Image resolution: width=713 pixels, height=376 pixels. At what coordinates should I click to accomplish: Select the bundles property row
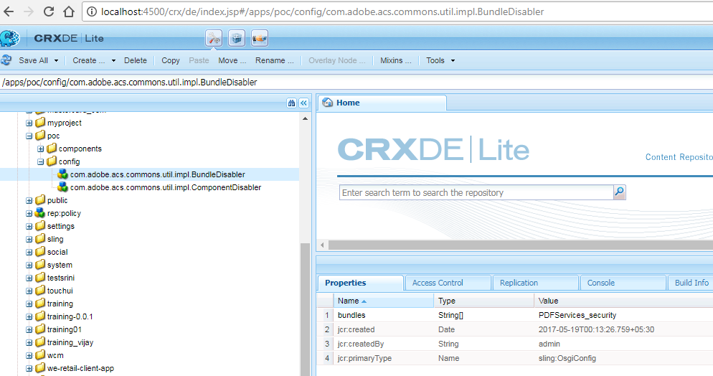point(515,315)
